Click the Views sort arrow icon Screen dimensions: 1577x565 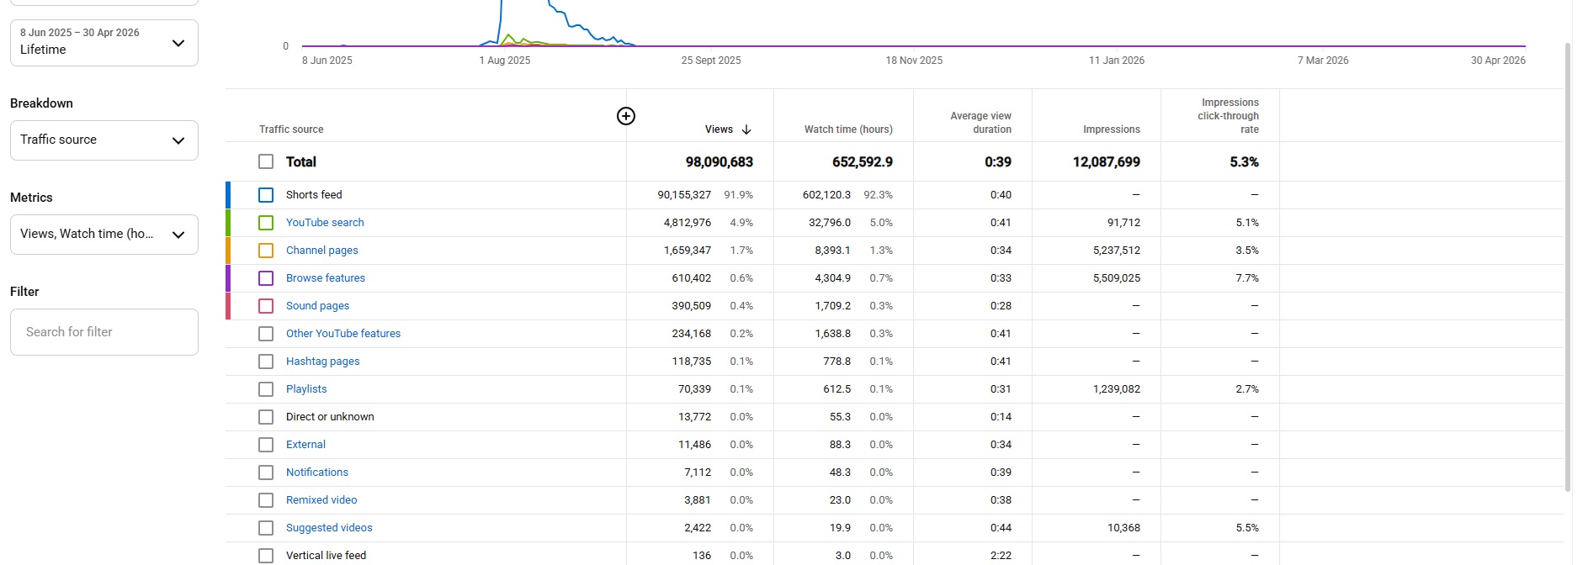coord(746,129)
